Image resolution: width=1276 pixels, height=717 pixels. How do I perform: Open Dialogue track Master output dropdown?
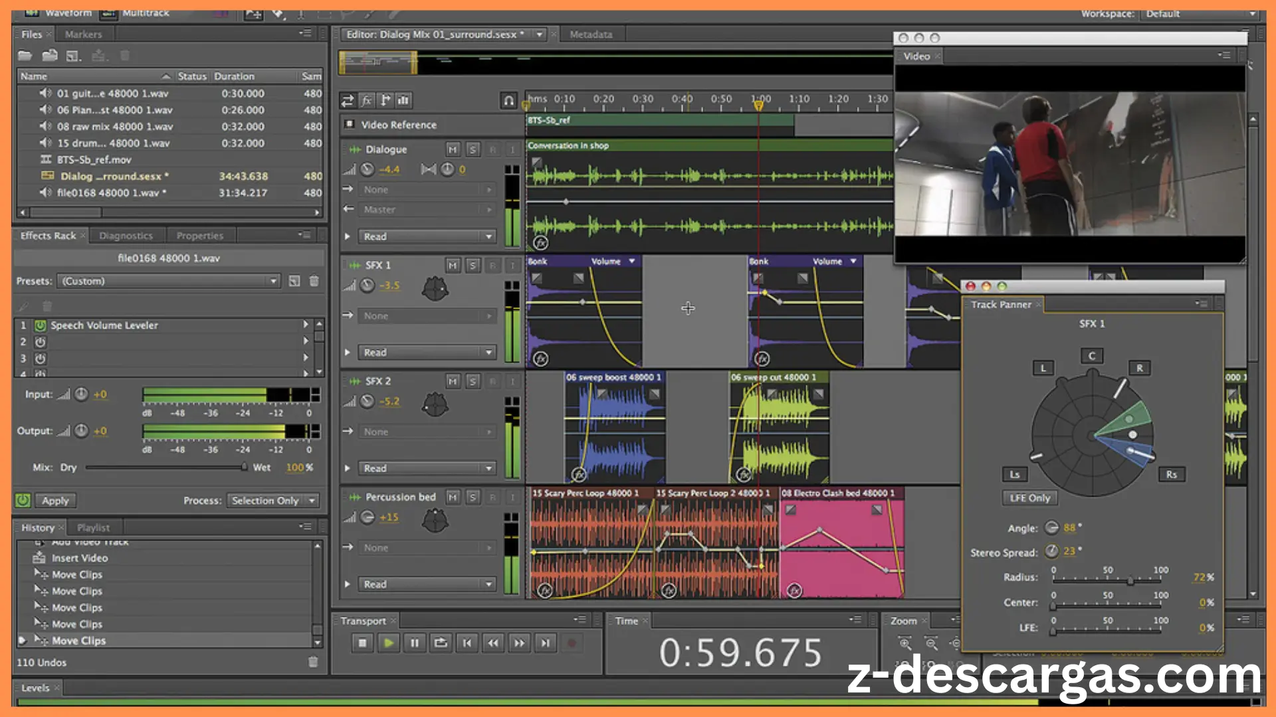(427, 209)
